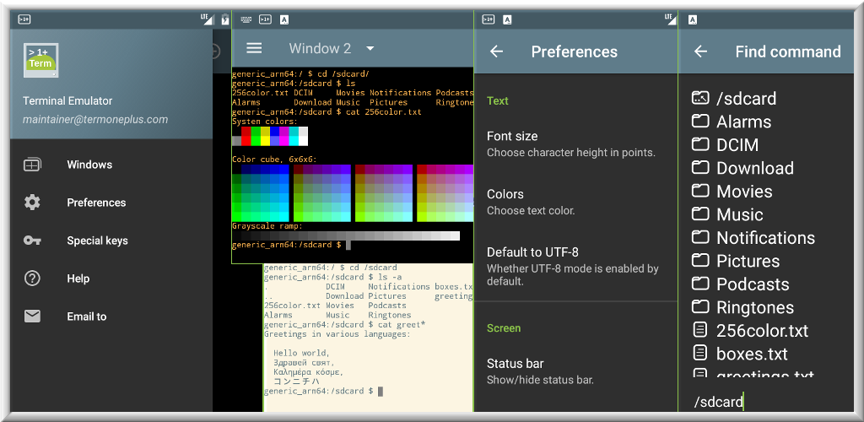Click the Ringtones folder icon
The image size is (864, 422).
point(699,306)
